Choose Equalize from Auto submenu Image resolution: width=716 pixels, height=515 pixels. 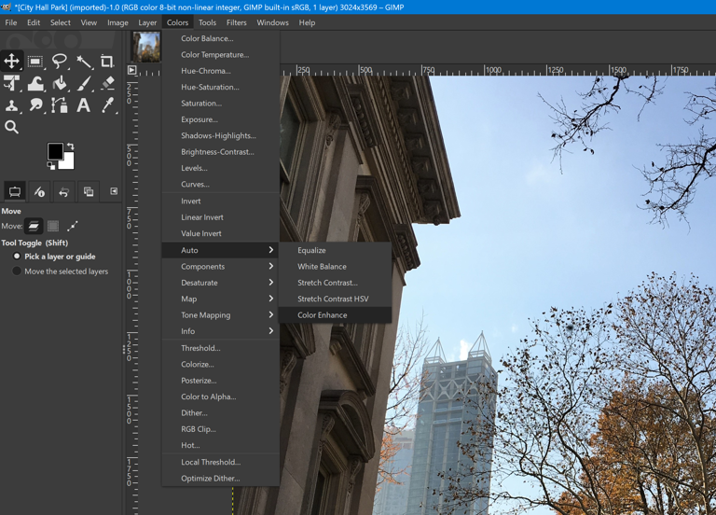[336, 250]
